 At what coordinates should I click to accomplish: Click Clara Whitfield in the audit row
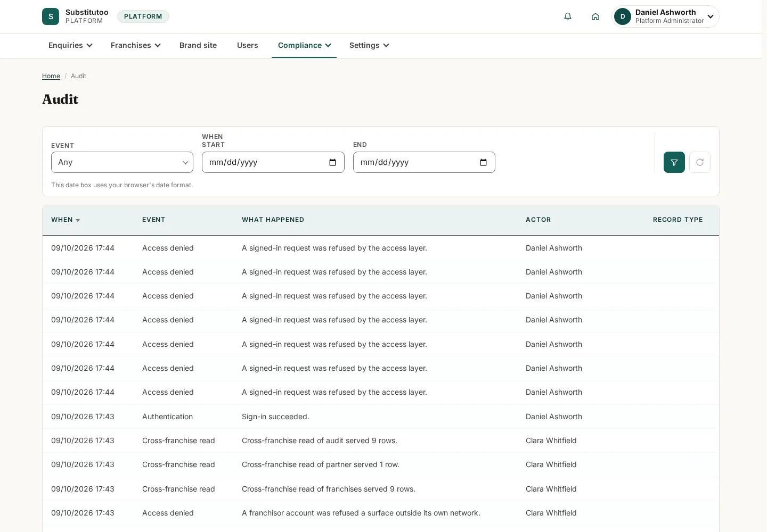pos(551,440)
